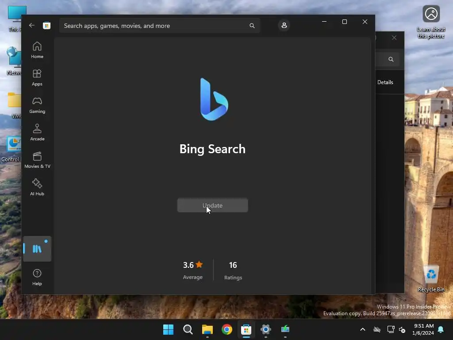Image resolution: width=453 pixels, height=340 pixels.
Task: Expand the hidden system tray icons chevron
Action: pyautogui.click(x=363, y=329)
